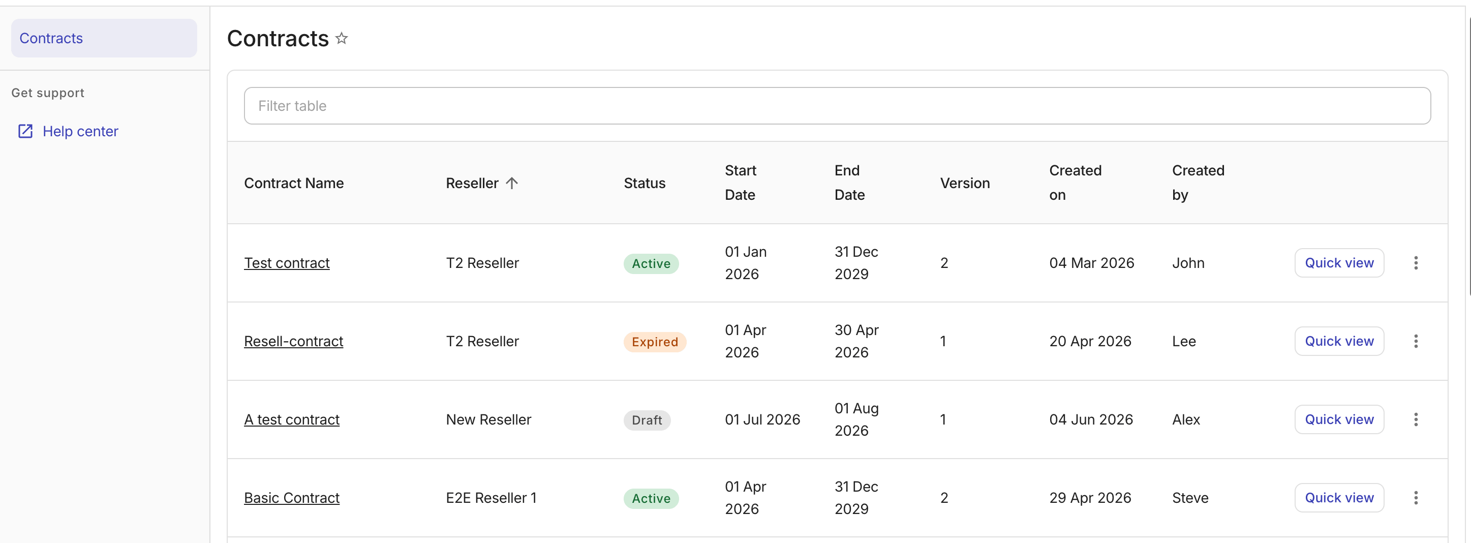
Task: Open more options for Resell-contract row
Action: click(x=1416, y=341)
